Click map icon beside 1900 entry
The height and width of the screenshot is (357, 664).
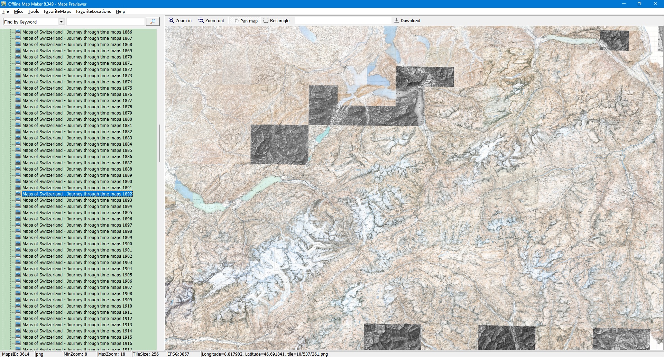[x=18, y=244]
